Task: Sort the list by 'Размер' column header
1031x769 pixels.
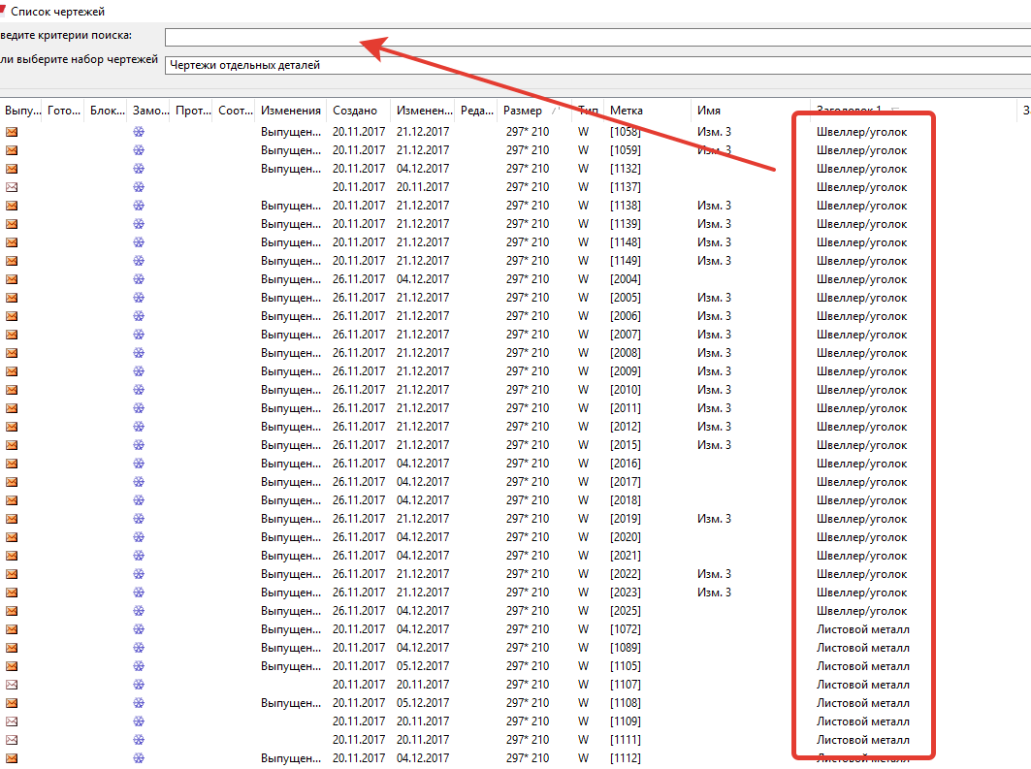Action: 524,111
